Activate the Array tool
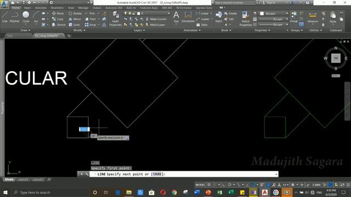The image size is (351, 197). 90,25
